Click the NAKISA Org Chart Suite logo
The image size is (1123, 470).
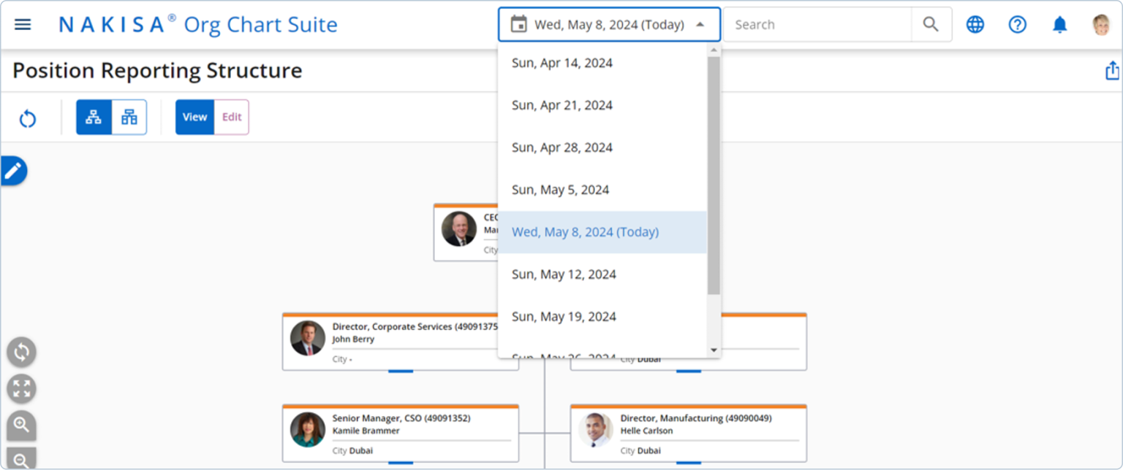pyautogui.click(x=197, y=24)
